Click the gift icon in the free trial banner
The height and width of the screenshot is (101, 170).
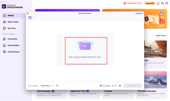point(125,3)
